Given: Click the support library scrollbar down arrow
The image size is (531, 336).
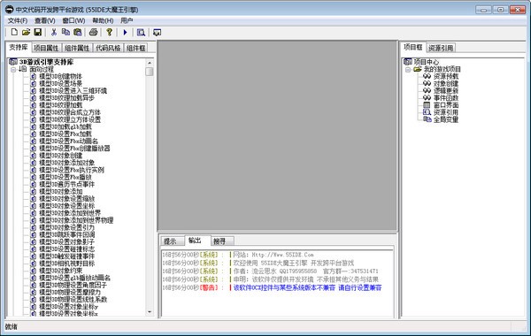Looking at the screenshot, I should [x=150, y=312].
